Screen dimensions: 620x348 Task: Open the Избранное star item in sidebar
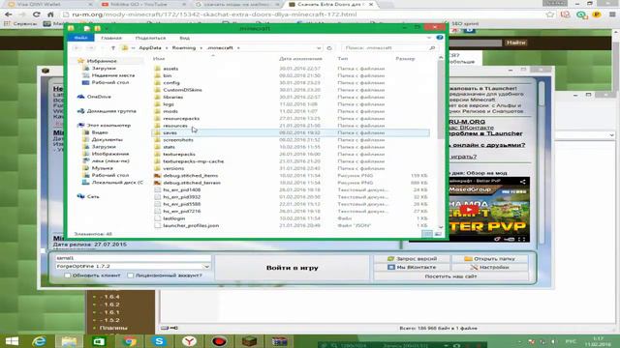click(97, 61)
